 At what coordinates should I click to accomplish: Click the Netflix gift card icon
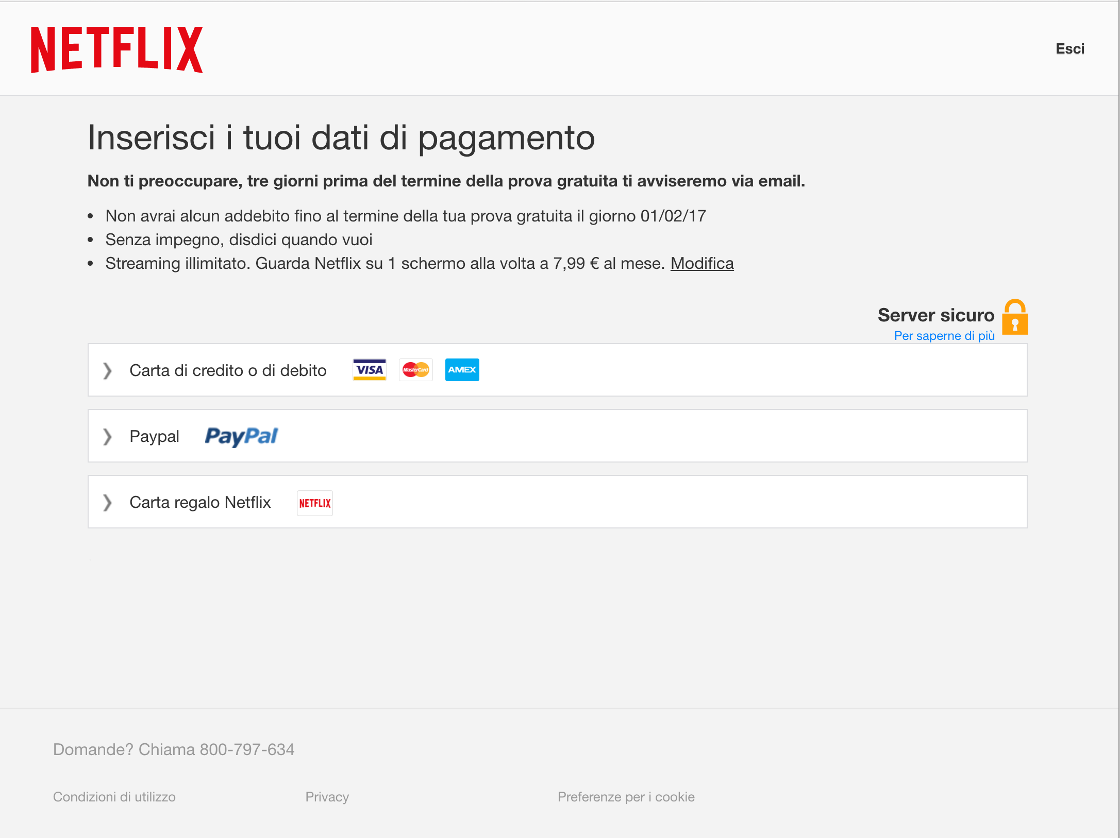(315, 503)
